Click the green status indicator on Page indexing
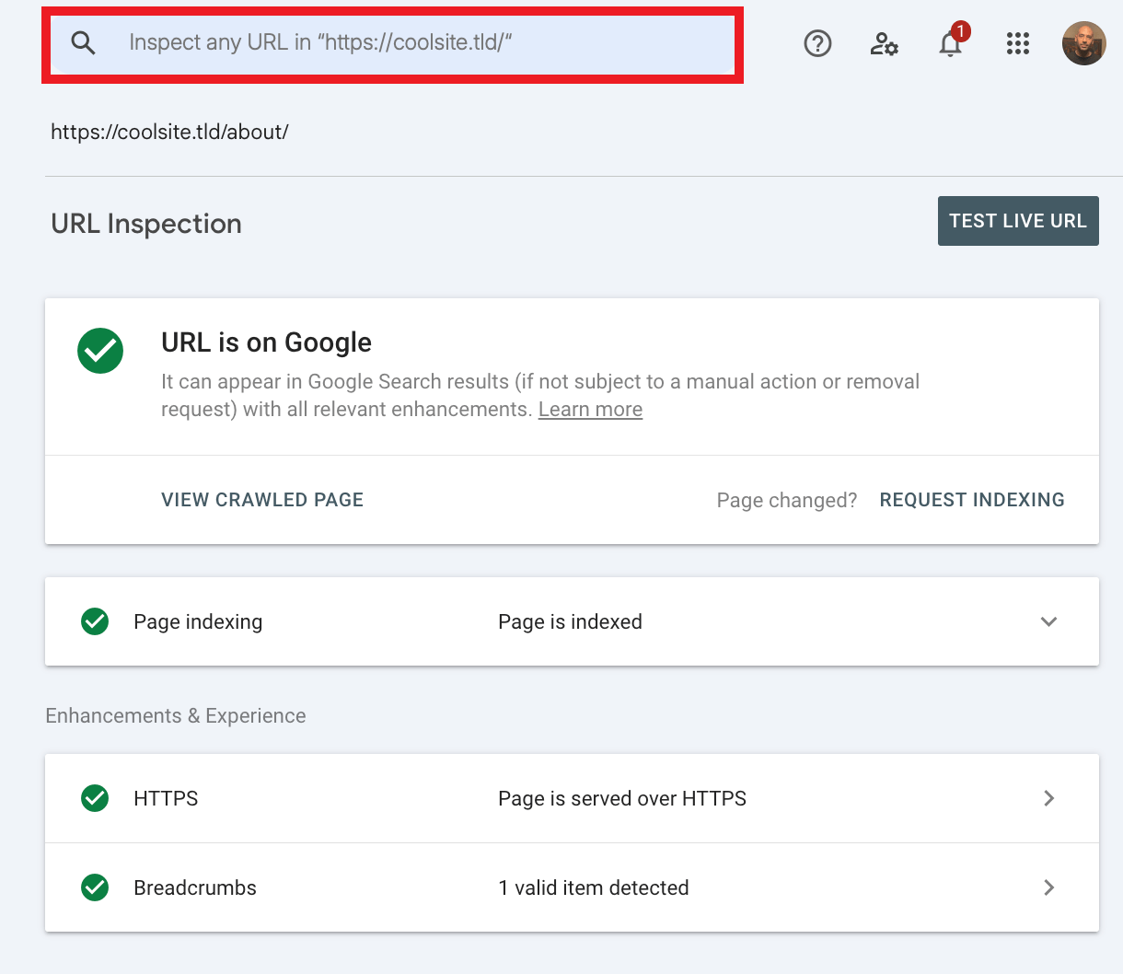 click(x=94, y=621)
